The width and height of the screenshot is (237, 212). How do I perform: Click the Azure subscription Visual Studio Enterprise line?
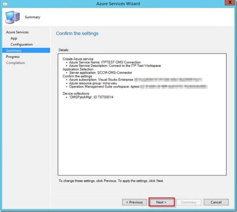click(101, 80)
